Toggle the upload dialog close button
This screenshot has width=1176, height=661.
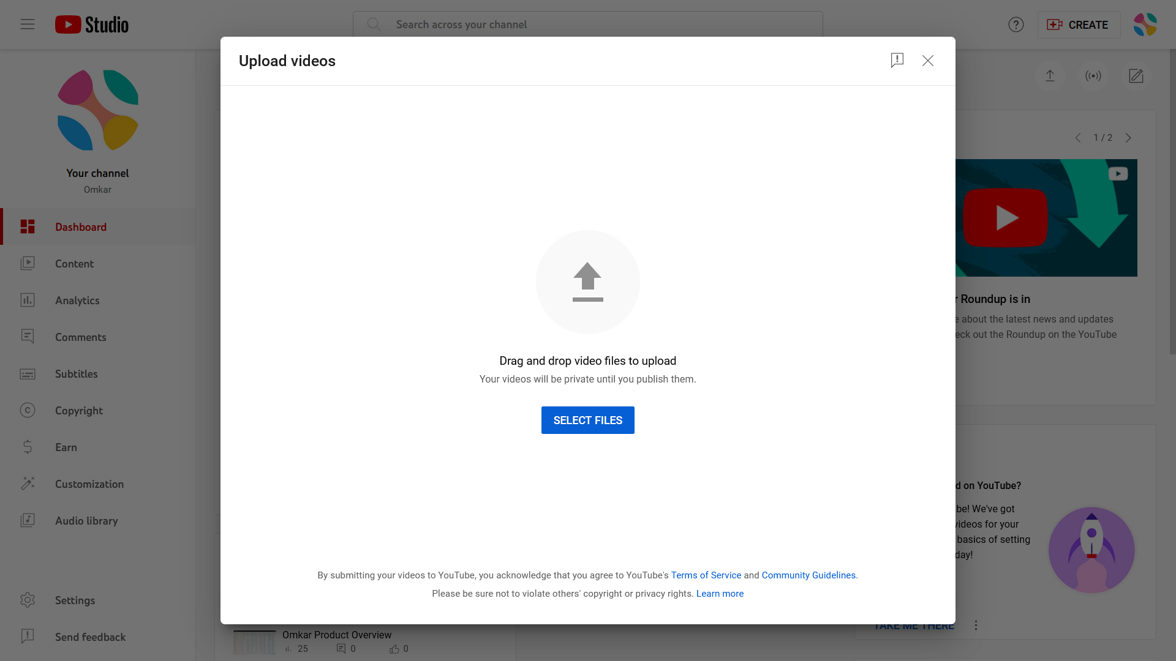[x=928, y=61]
